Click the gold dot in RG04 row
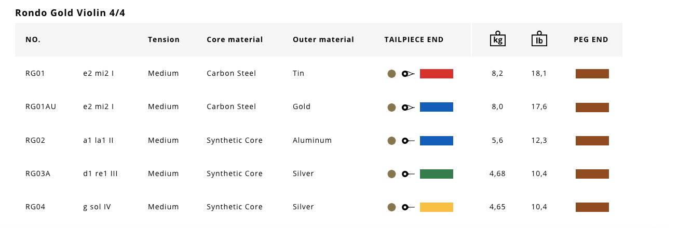The width and height of the screenshot is (692, 228). [x=392, y=207]
